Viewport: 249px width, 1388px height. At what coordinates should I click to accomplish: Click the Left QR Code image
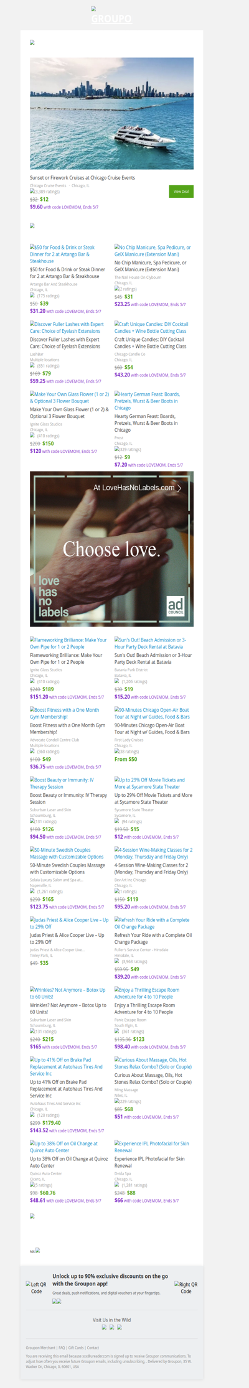(36, 1288)
